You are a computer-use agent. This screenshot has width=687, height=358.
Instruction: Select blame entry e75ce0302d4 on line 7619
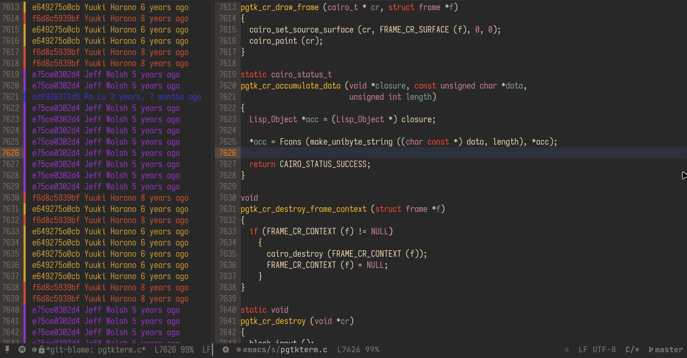(x=56, y=74)
